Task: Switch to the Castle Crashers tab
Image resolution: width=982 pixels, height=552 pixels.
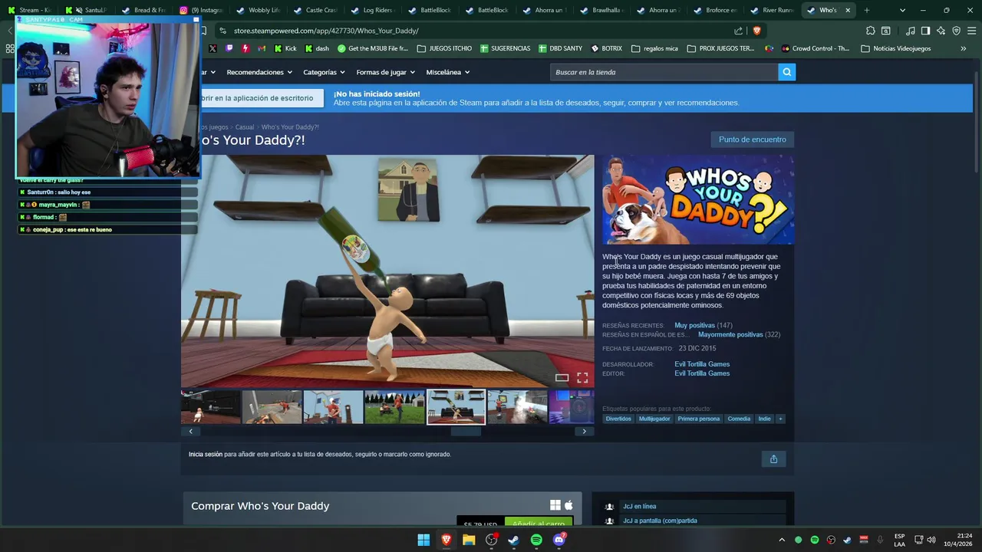Action: point(314,10)
